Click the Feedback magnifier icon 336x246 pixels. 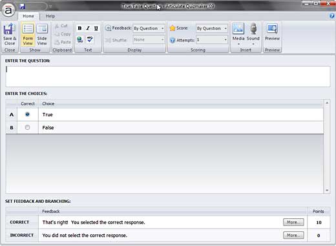click(x=108, y=28)
